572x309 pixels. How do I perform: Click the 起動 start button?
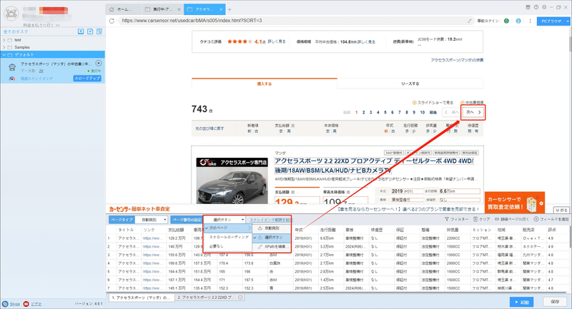[x=522, y=302]
